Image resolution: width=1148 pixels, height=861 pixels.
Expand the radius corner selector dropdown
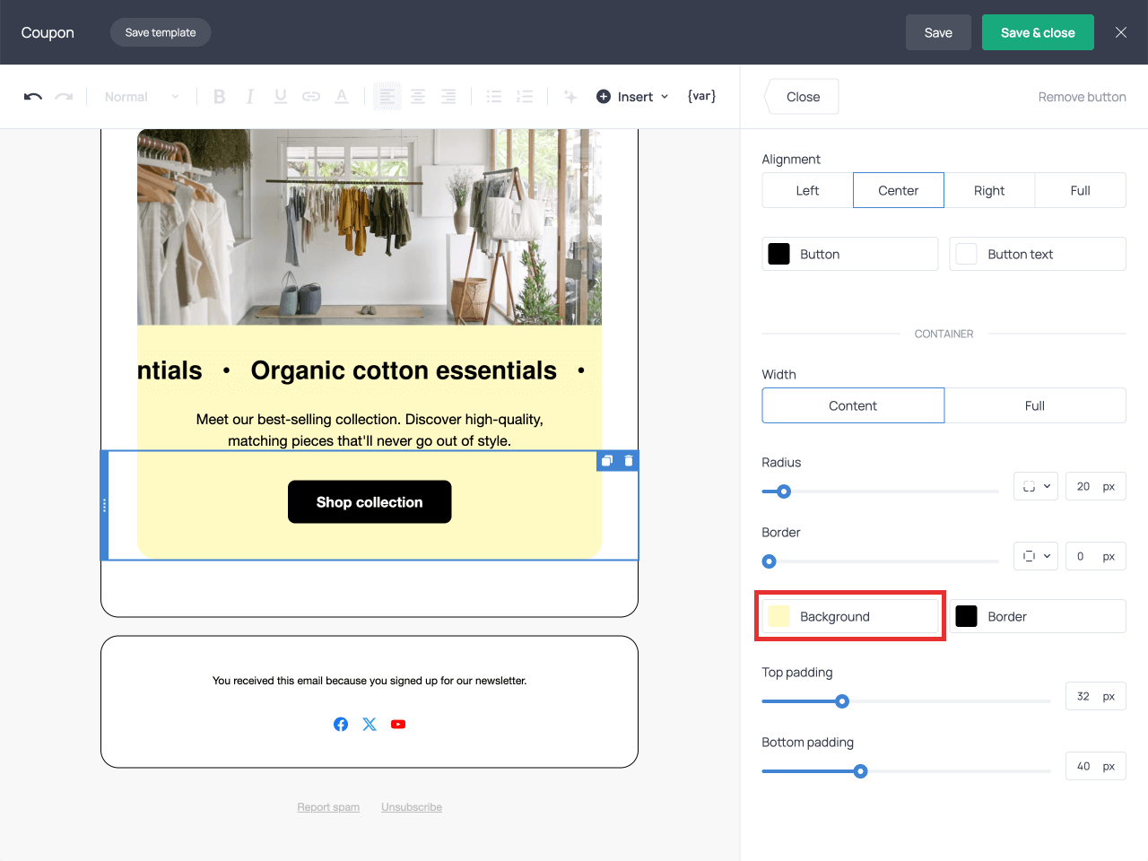tap(1036, 486)
